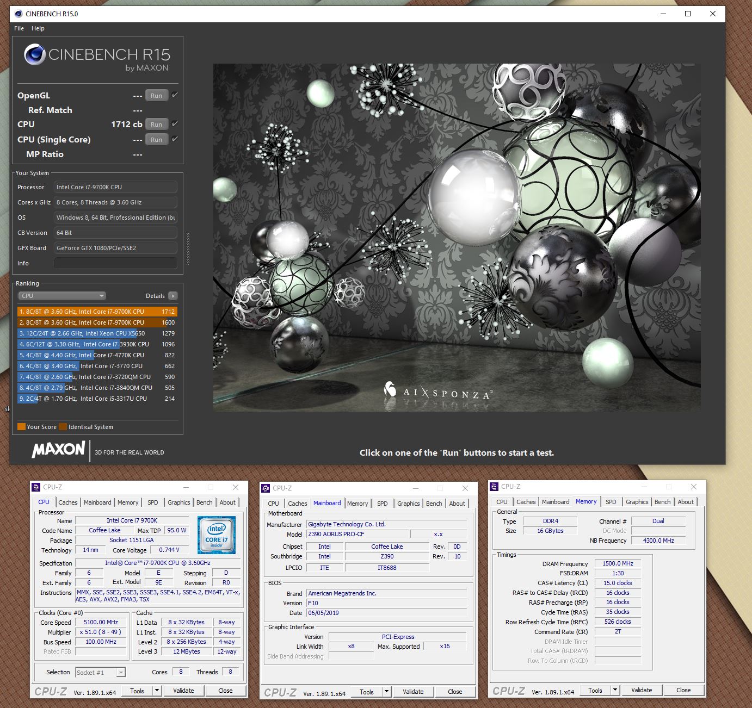Viewport: 752px width, 708px height.
Task: Open the Help menu in Cinebench
Action: (x=38, y=28)
